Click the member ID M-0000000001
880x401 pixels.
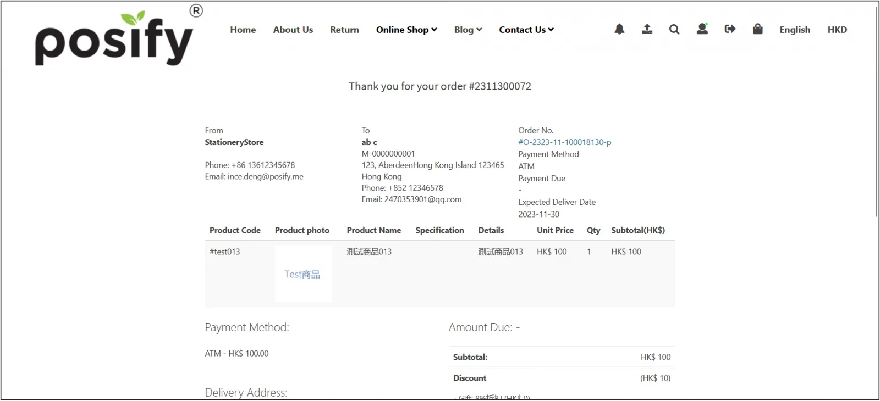click(388, 154)
